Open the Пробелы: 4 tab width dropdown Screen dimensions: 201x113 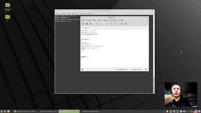click(123, 69)
